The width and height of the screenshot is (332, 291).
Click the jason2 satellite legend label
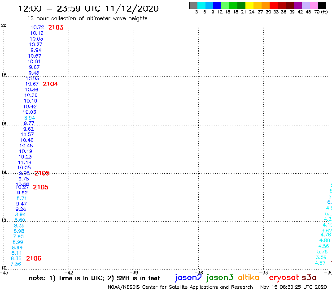pyautogui.click(x=188, y=278)
